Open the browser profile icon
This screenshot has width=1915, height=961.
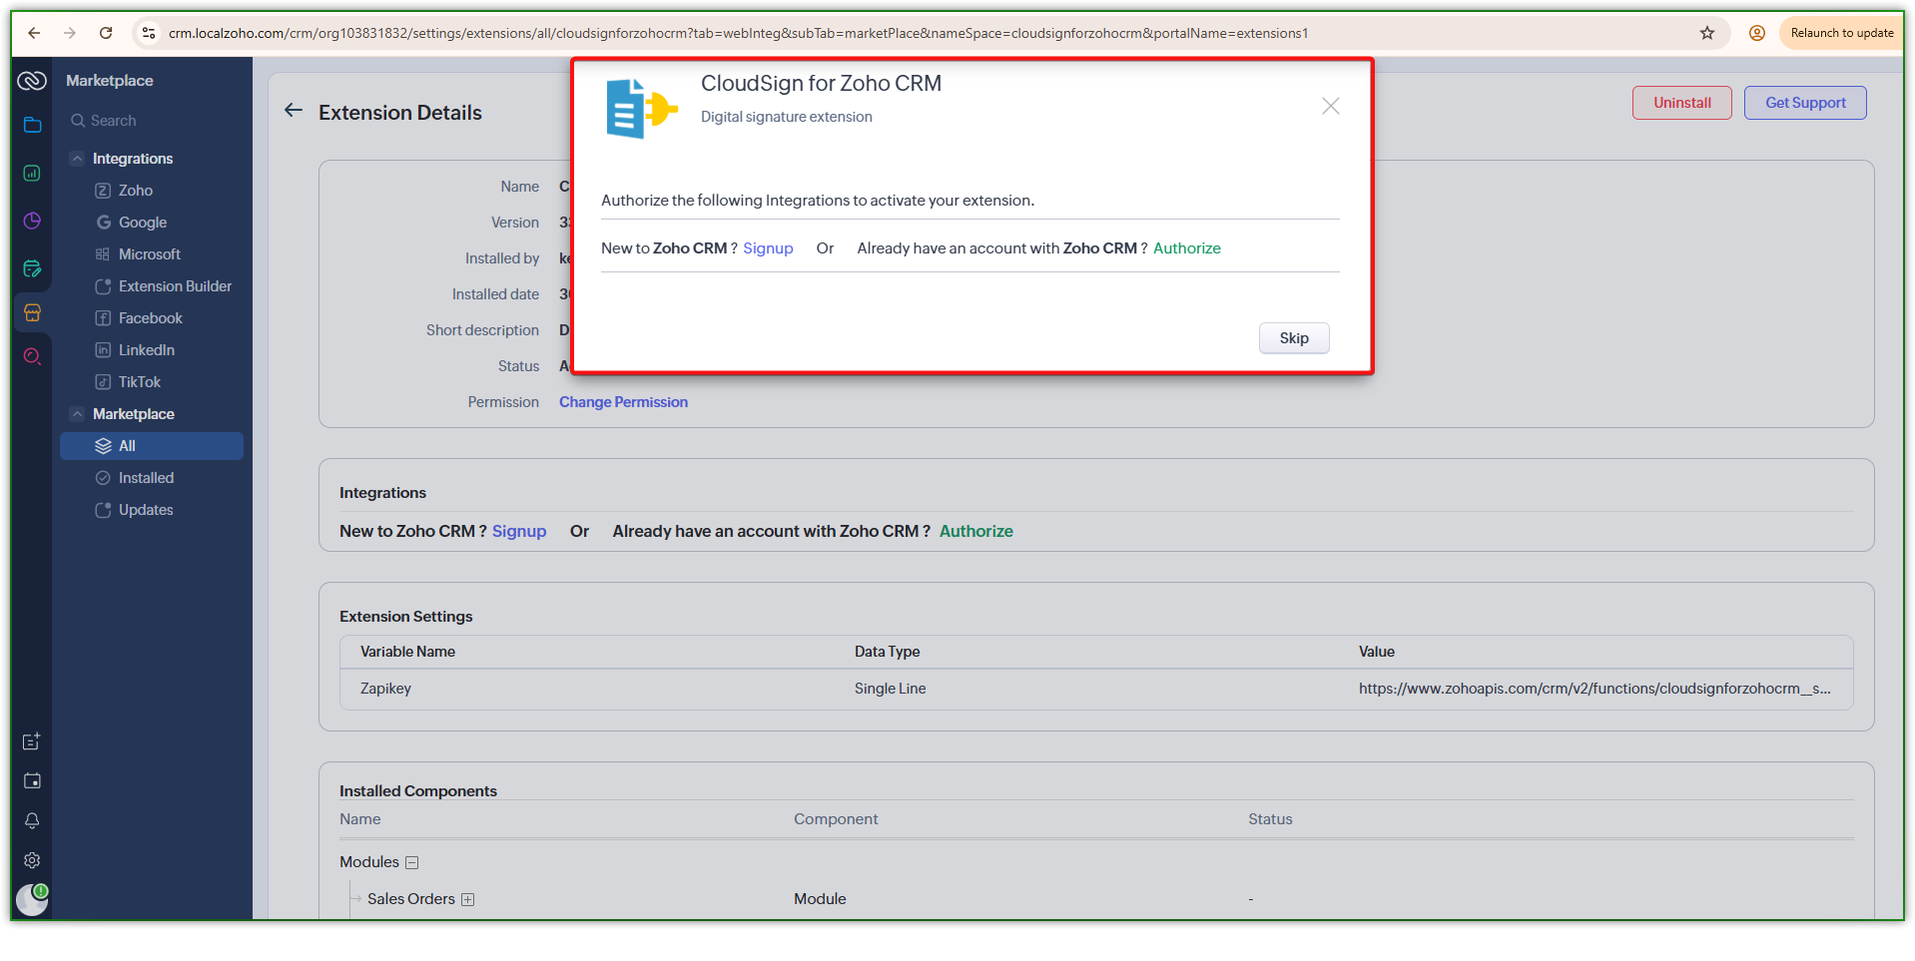[1757, 33]
